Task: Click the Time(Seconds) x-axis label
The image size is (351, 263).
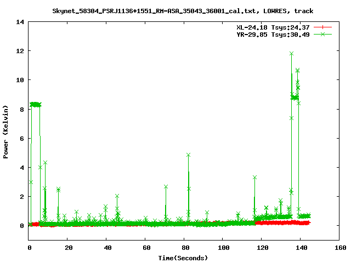Action: coord(183,258)
